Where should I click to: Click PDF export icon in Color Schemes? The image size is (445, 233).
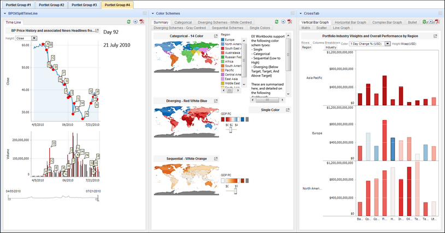[290, 22]
